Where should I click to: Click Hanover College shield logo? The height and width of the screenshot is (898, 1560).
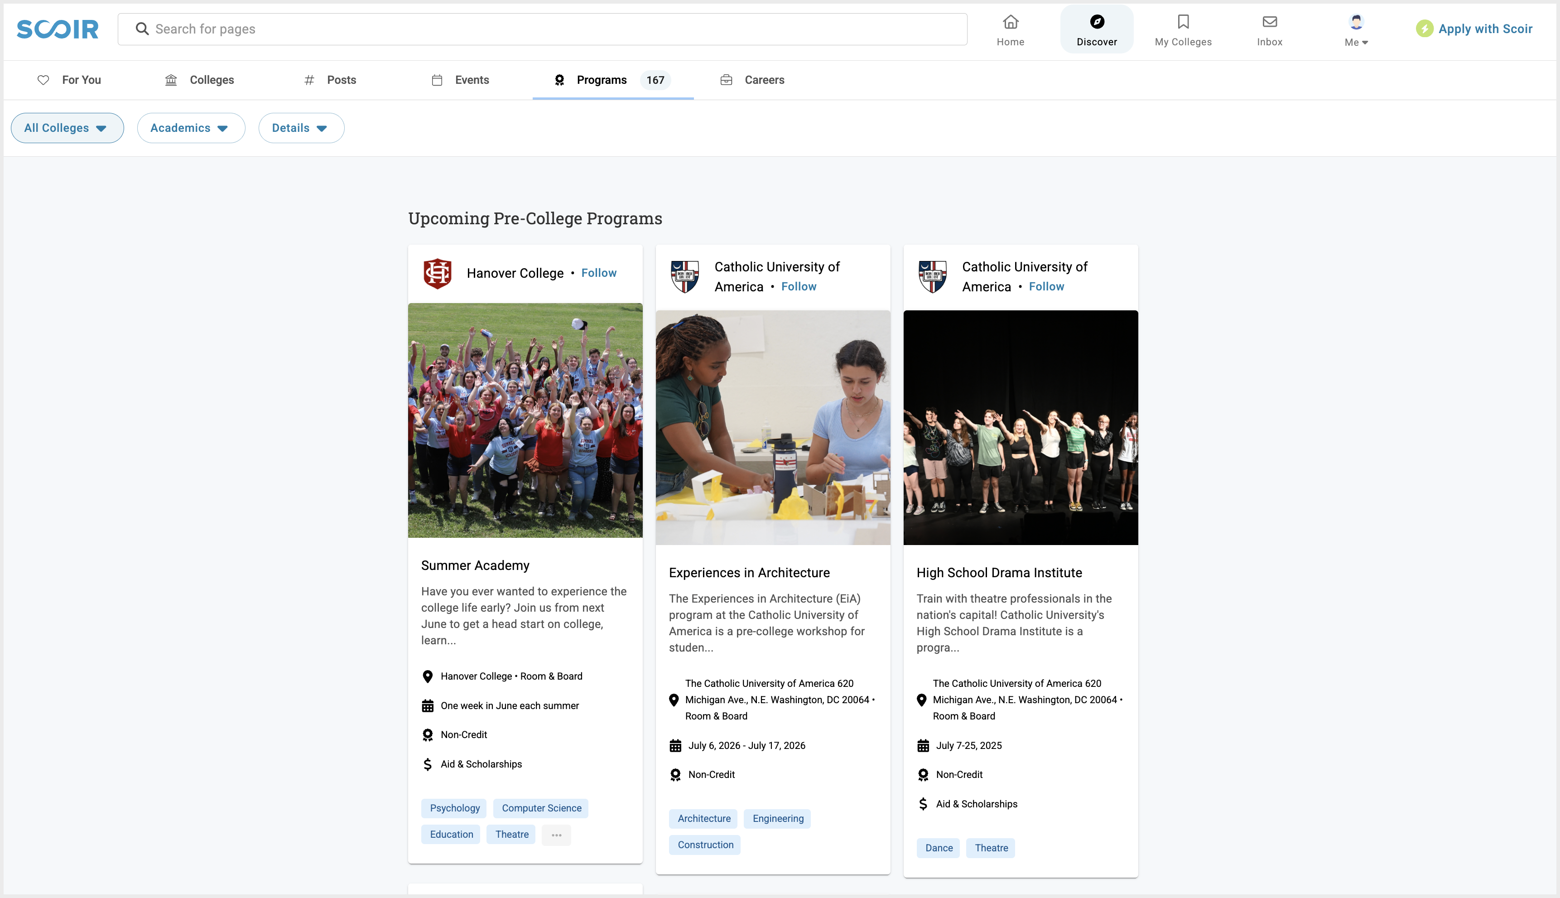(437, 273)
